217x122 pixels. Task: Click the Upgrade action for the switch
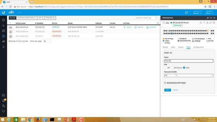pyautogui.click(x=151, y=27)
